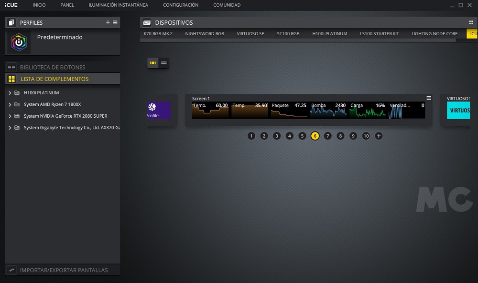Select the VIRTUOSO SE device tab

[x=250, y=34]
